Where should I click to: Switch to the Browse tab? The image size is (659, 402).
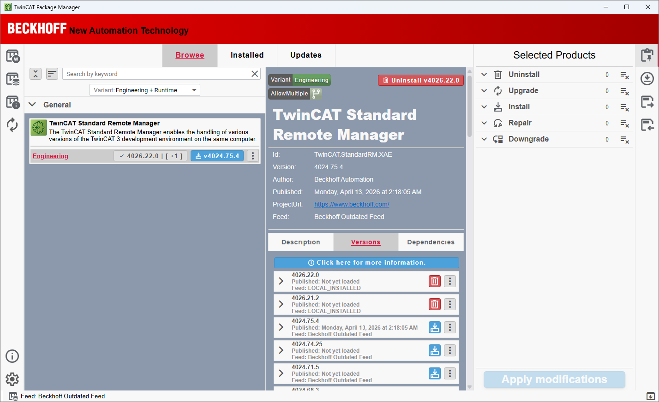(190, 55)
